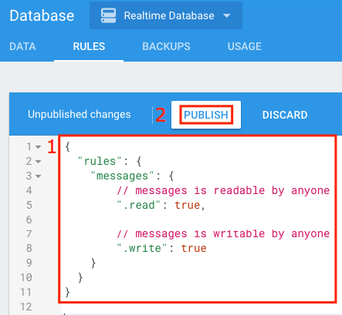
Task: Click line number 6 in the gutter
Action: tap(29, 219)
